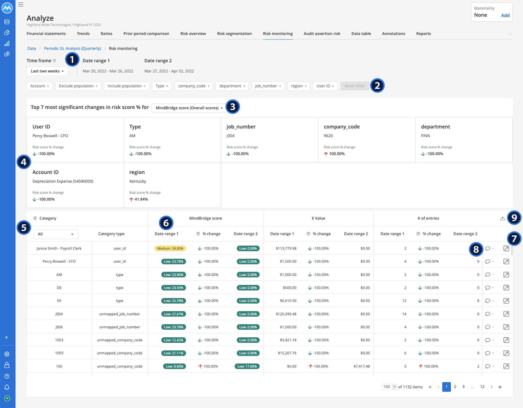Viewport: 523px width, 408px height.
Task: Expand Include population filter
Action: tap(126, 86)
